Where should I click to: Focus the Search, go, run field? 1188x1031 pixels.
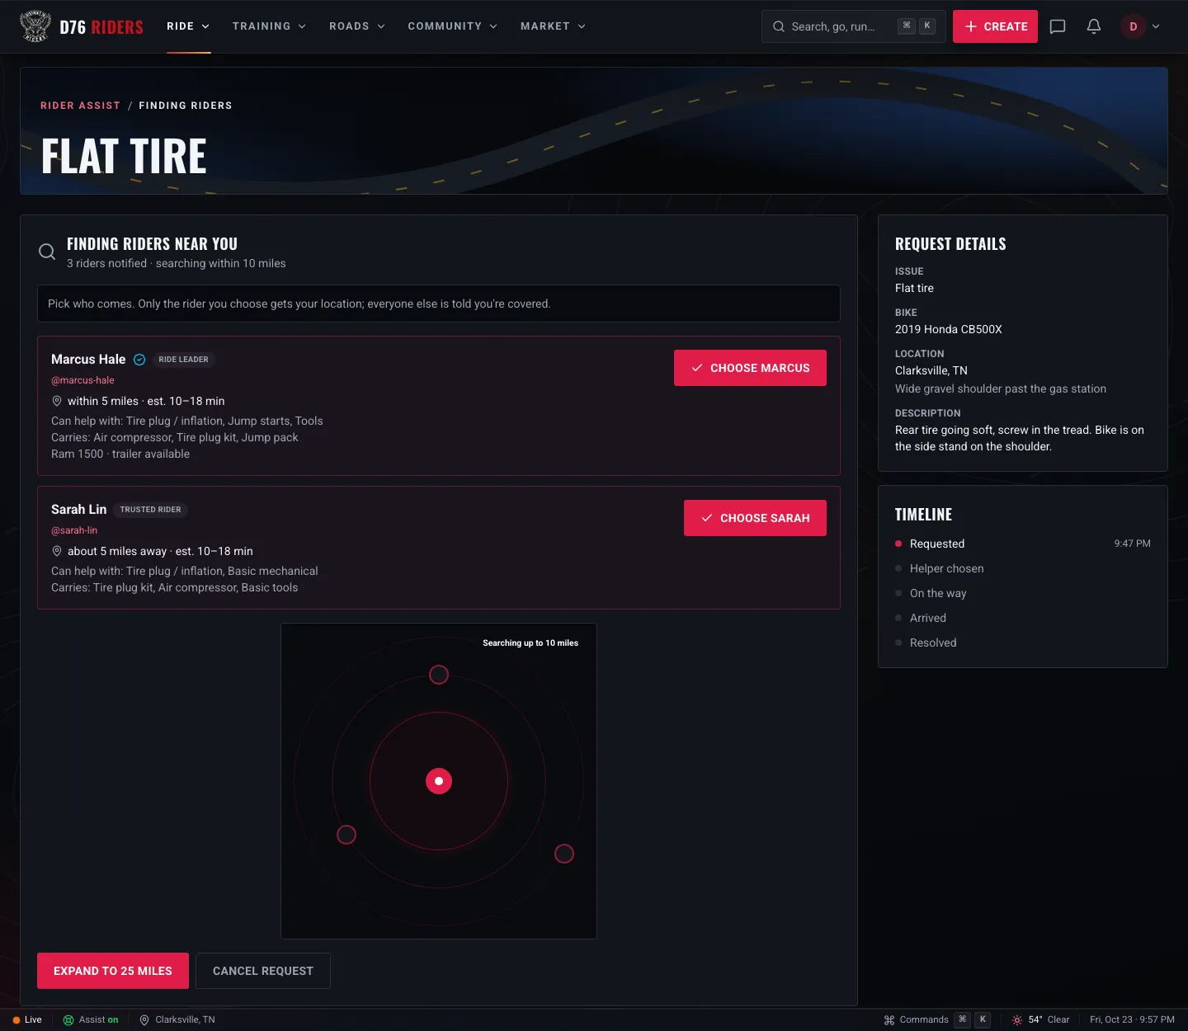(854, 26)
